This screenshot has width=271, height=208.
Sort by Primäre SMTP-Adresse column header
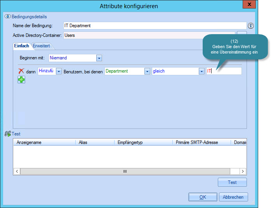click(x=202, y=142)
